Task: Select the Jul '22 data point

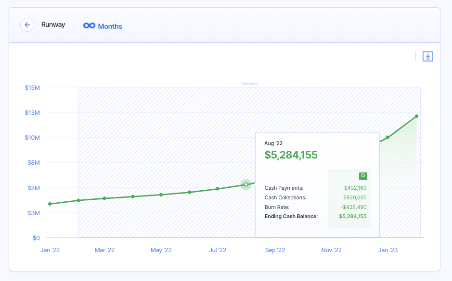Action: point(218,189)
